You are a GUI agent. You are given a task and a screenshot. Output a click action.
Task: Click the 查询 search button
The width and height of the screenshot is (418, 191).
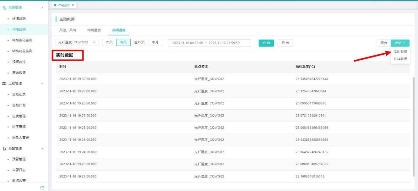266,43
